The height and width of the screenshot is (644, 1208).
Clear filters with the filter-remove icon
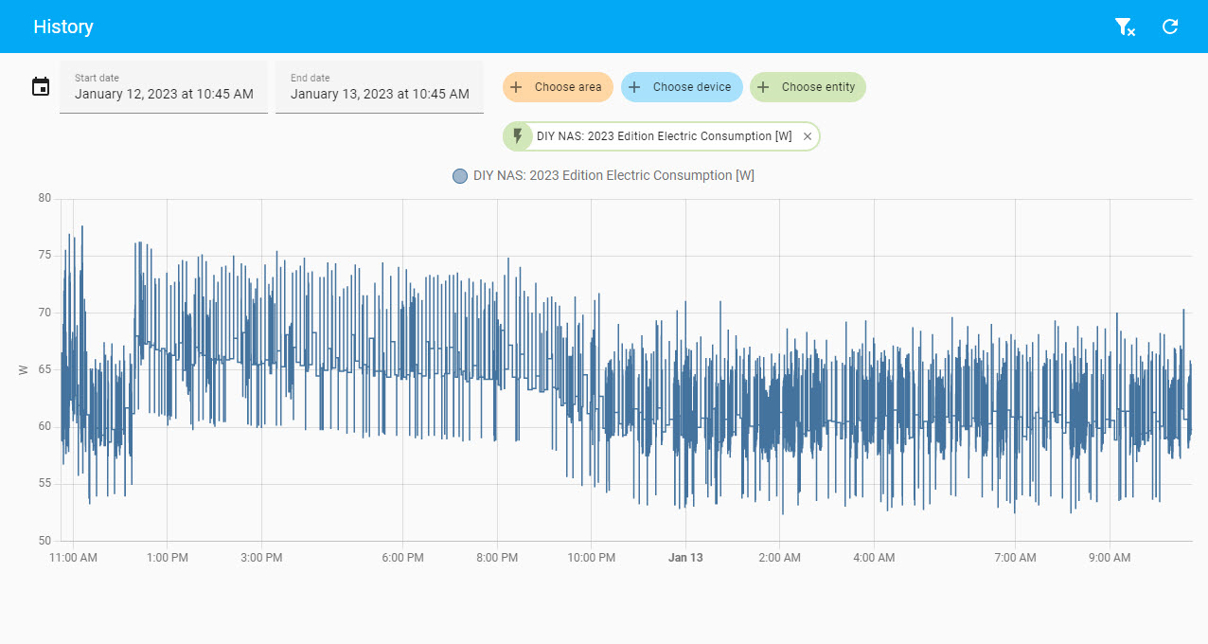[1125, 27]
